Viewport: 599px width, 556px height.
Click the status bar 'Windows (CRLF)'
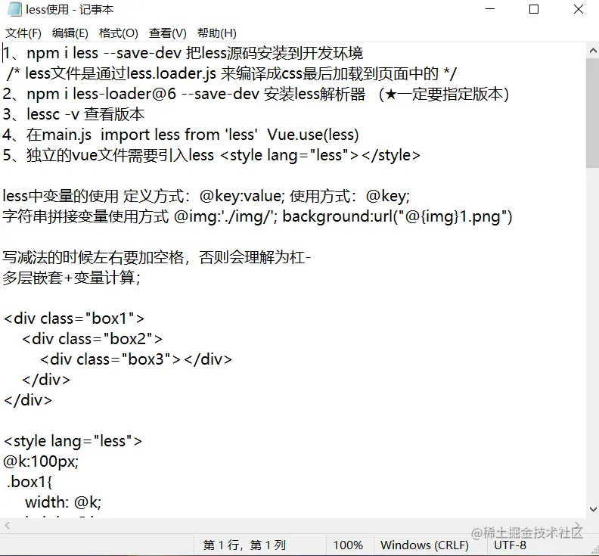pyautogui.click(x=424, y=545)
